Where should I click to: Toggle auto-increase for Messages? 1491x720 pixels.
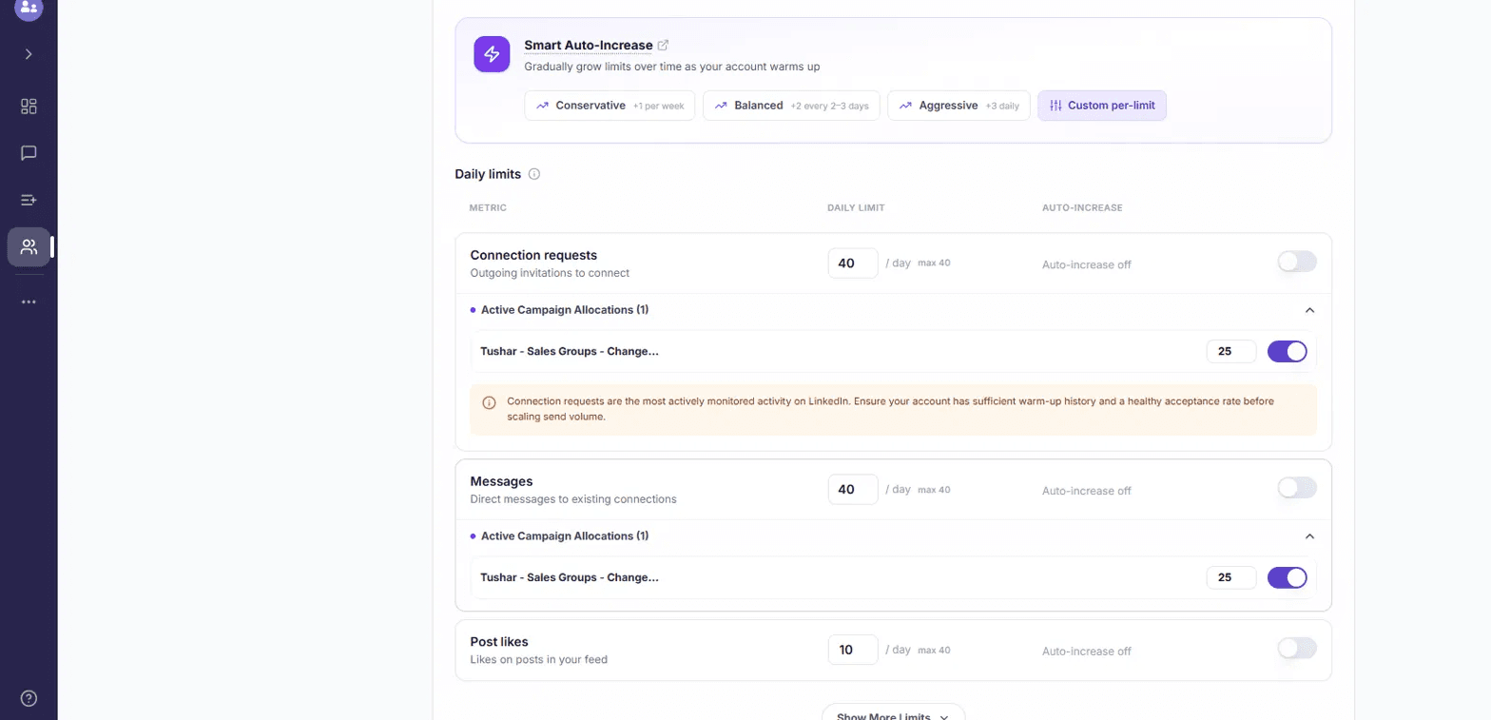1297,488
